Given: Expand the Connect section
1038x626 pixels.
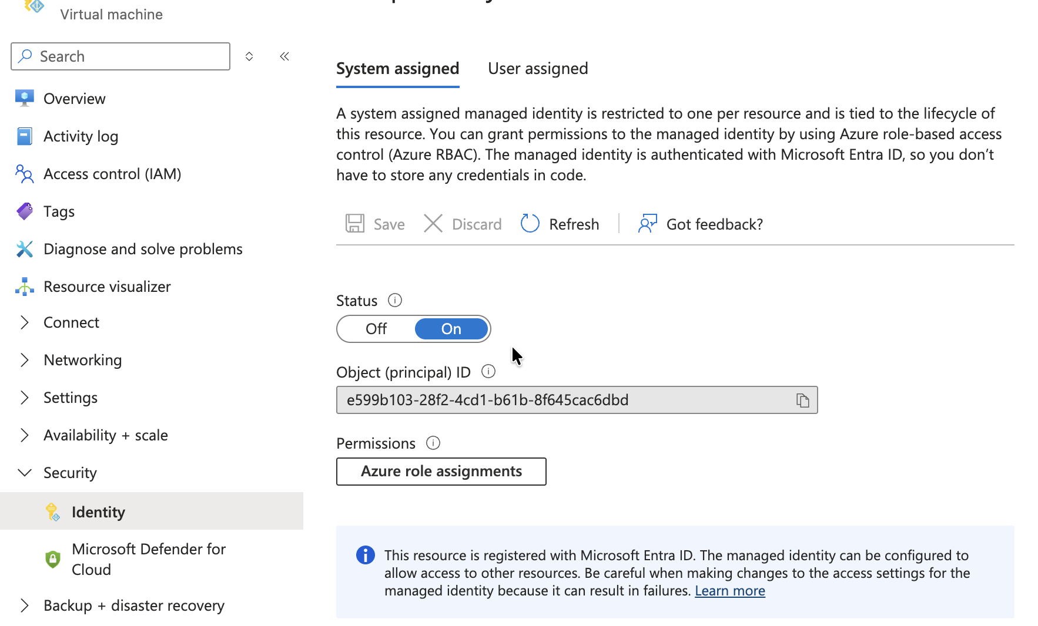Looking at the screenshot, I should coord(71,322).
